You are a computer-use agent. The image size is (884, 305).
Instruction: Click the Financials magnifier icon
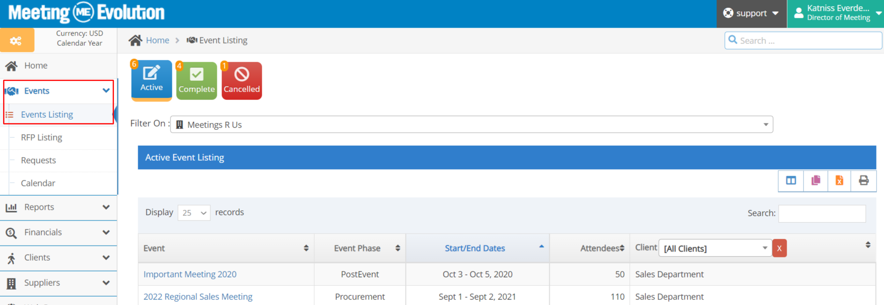11,233
